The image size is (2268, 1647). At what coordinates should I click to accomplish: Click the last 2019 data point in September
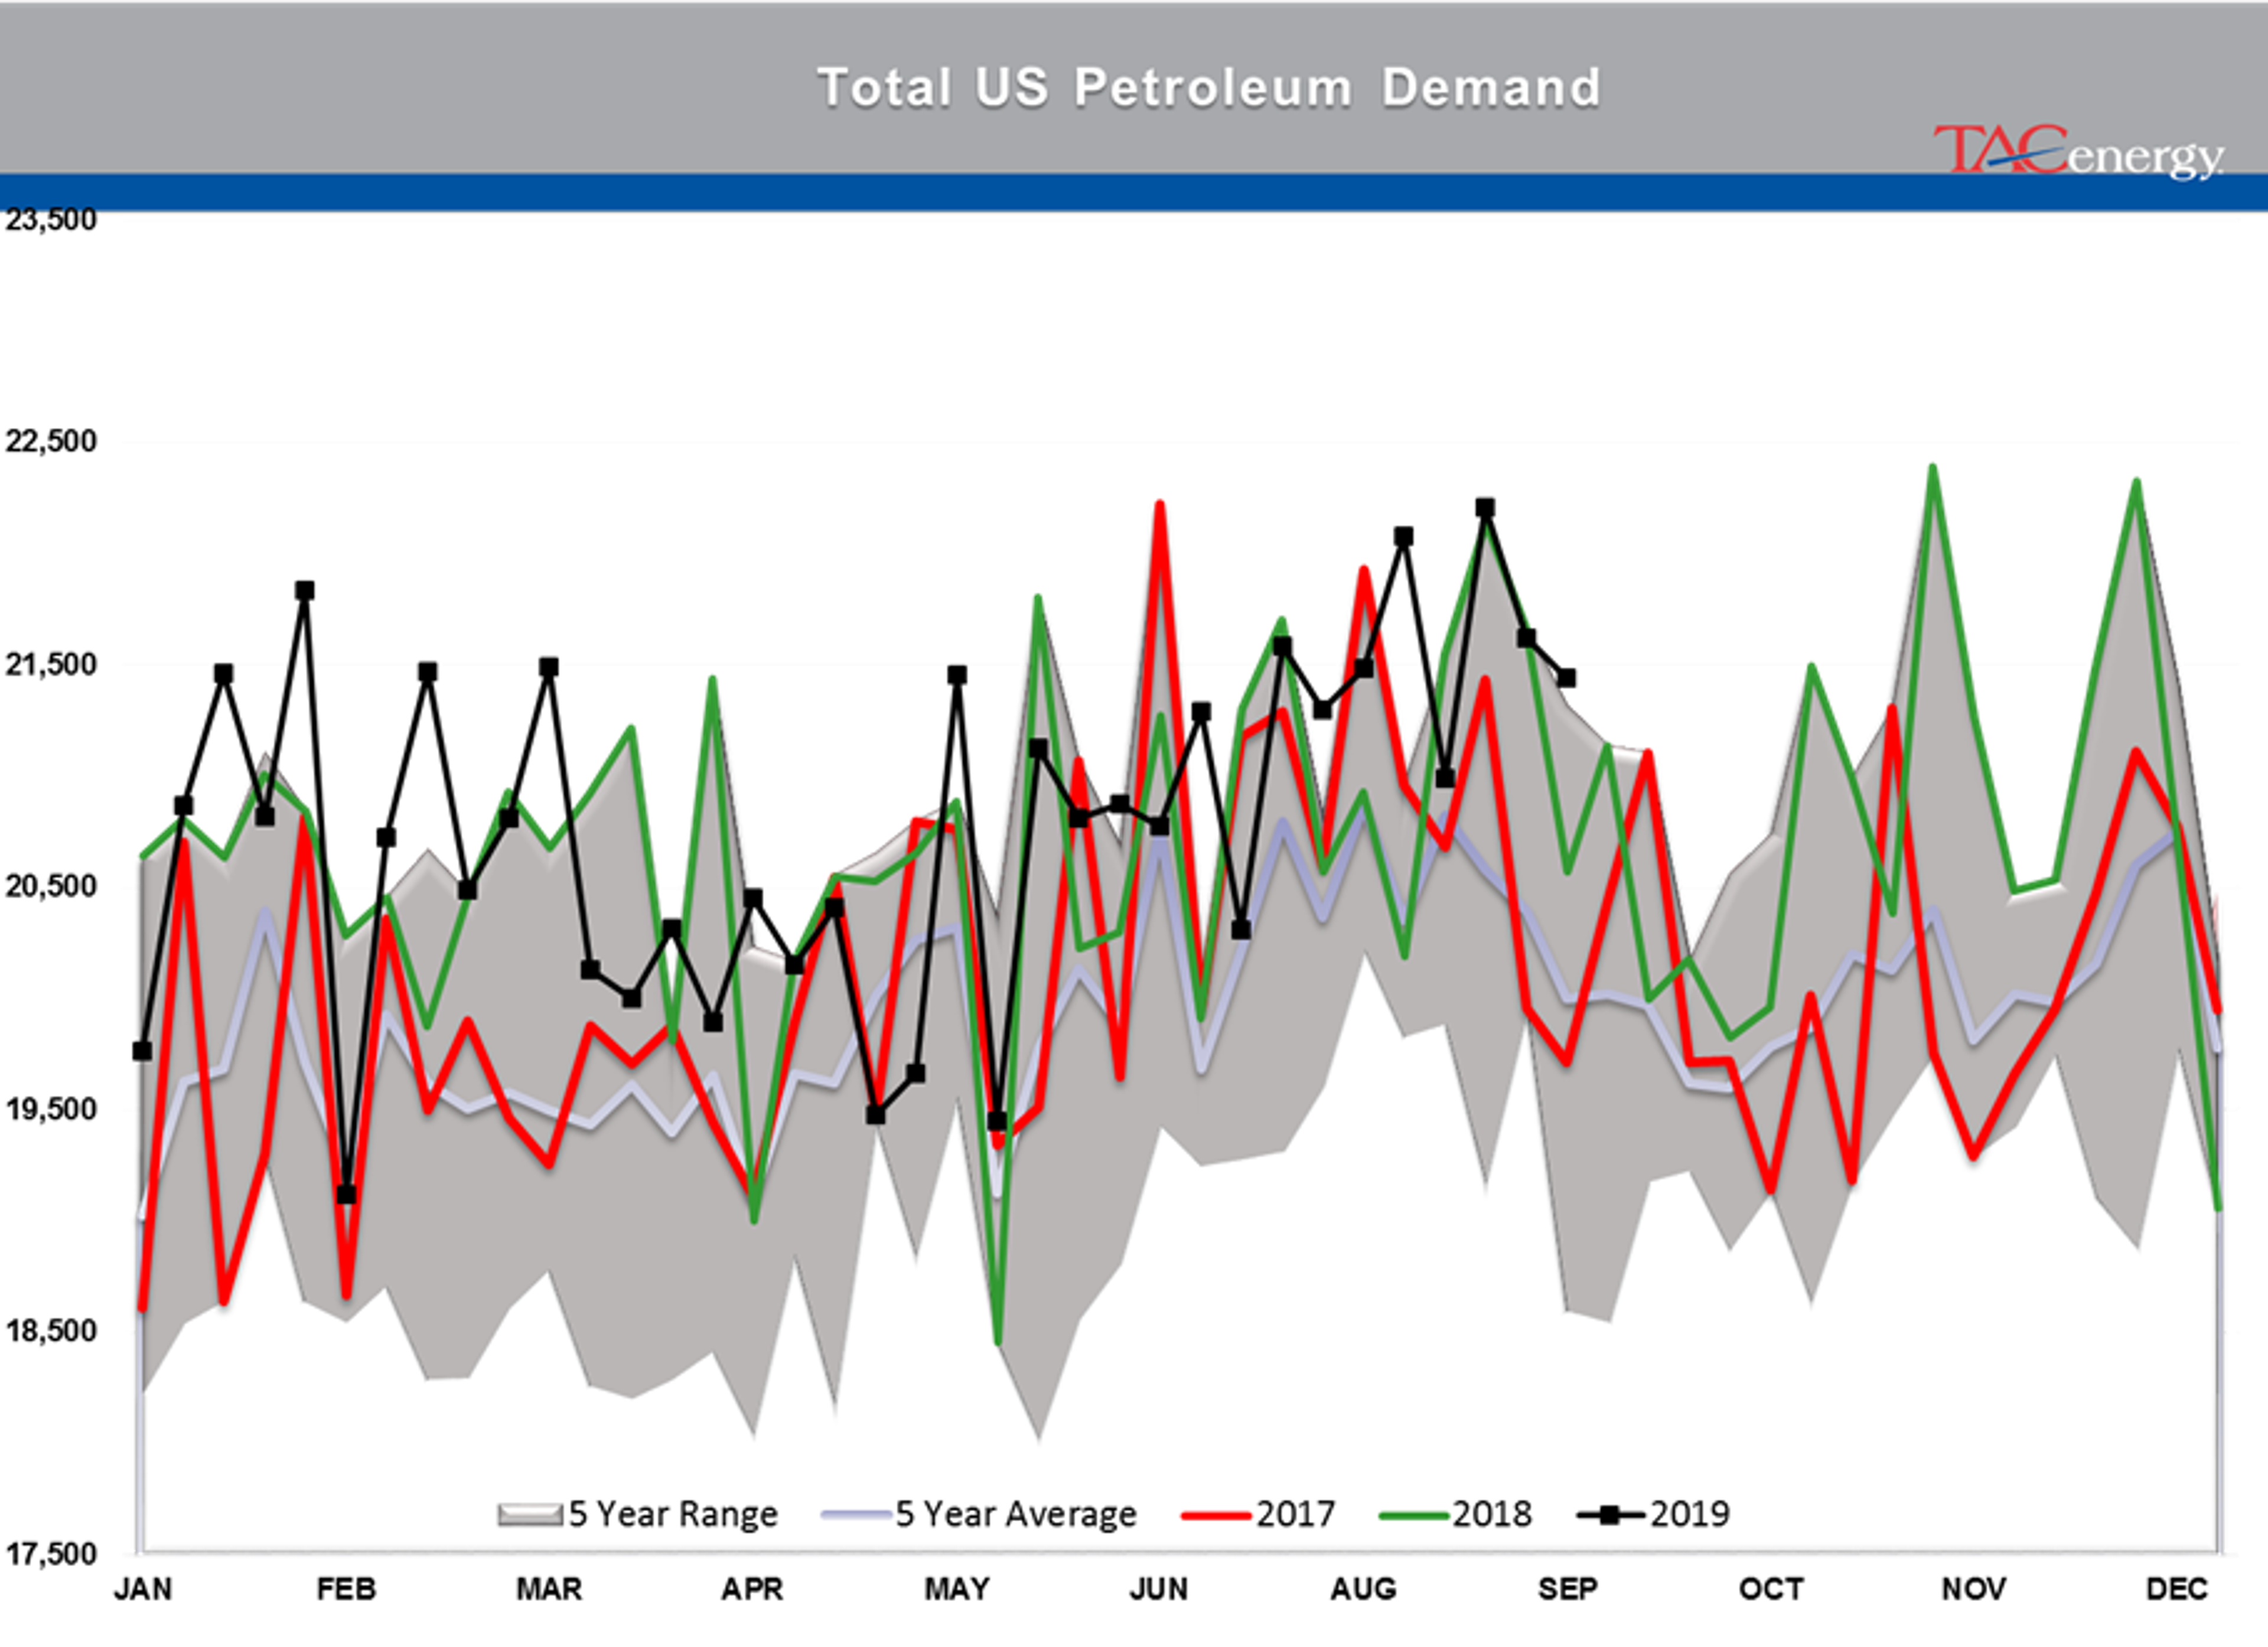coord(1567,678)
